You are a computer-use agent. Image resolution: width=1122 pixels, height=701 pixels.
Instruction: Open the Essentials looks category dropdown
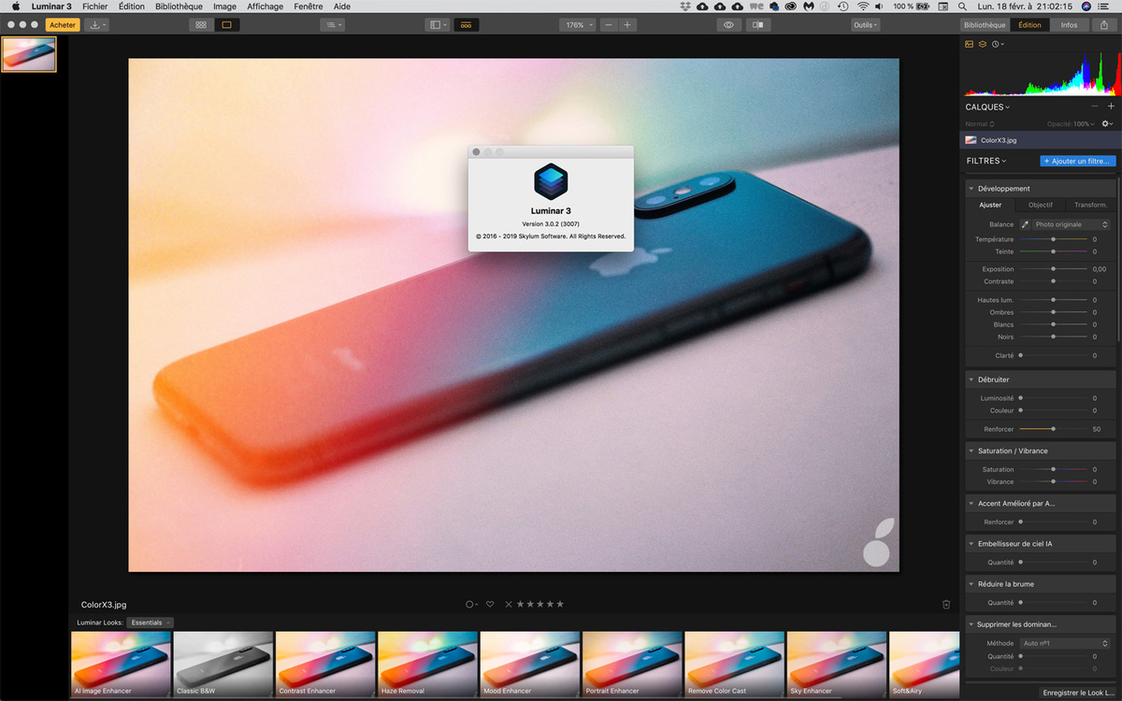coord(151,622)
